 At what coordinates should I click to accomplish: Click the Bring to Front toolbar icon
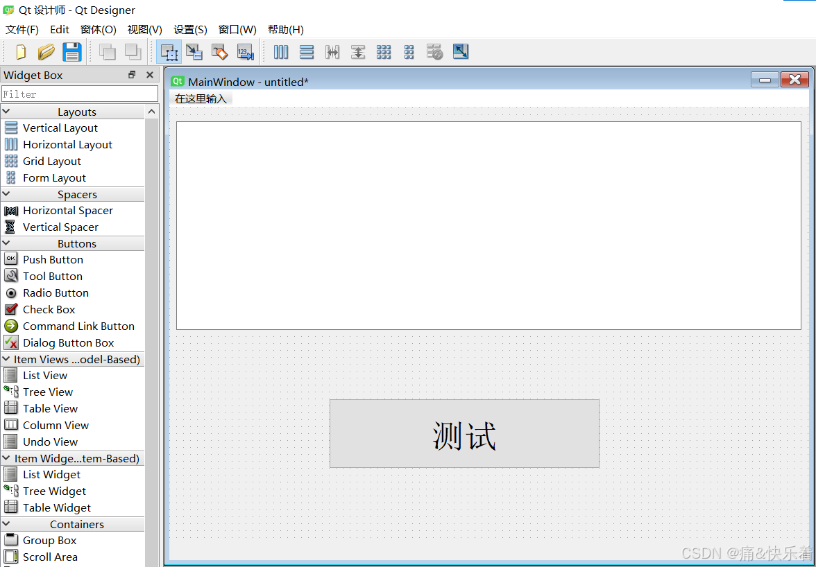point(133,52)
